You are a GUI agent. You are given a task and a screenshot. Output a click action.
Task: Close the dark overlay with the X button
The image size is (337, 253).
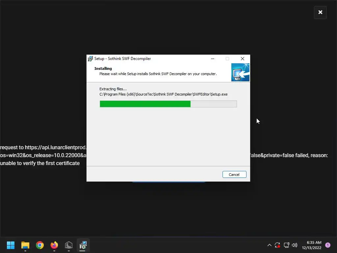pos(320,12)
